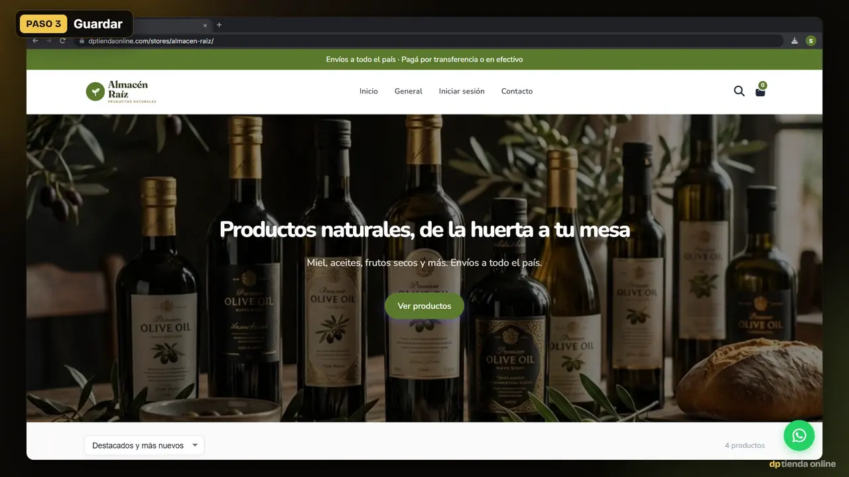
Task: Open a new browser tab
Action: click(219, 25)
